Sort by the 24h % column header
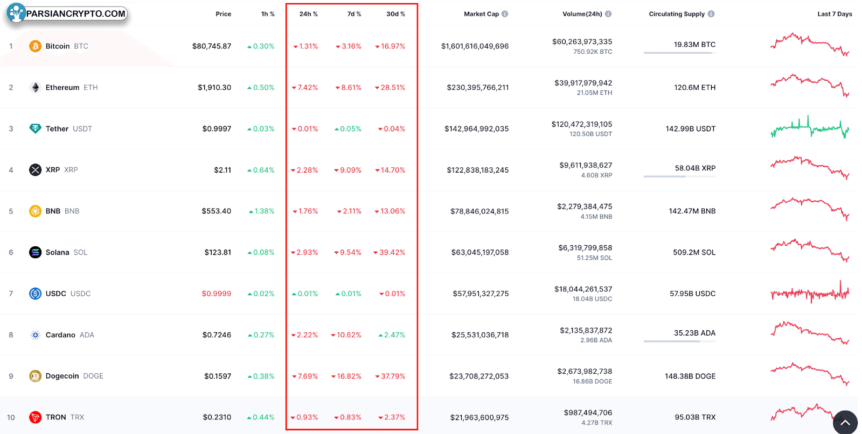This screenshot has width=862, height=434. pyautogui.click(x=308, y=14)
